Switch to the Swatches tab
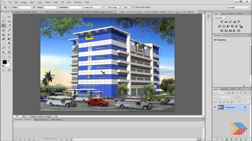This screenshot has height=141, width=252. 232,14
